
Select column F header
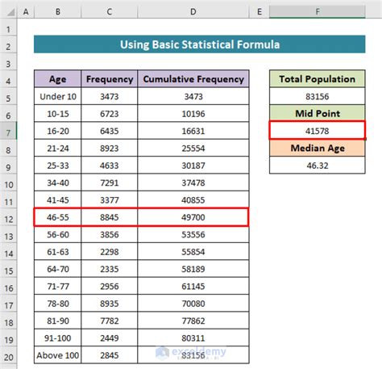pos(318,11)
